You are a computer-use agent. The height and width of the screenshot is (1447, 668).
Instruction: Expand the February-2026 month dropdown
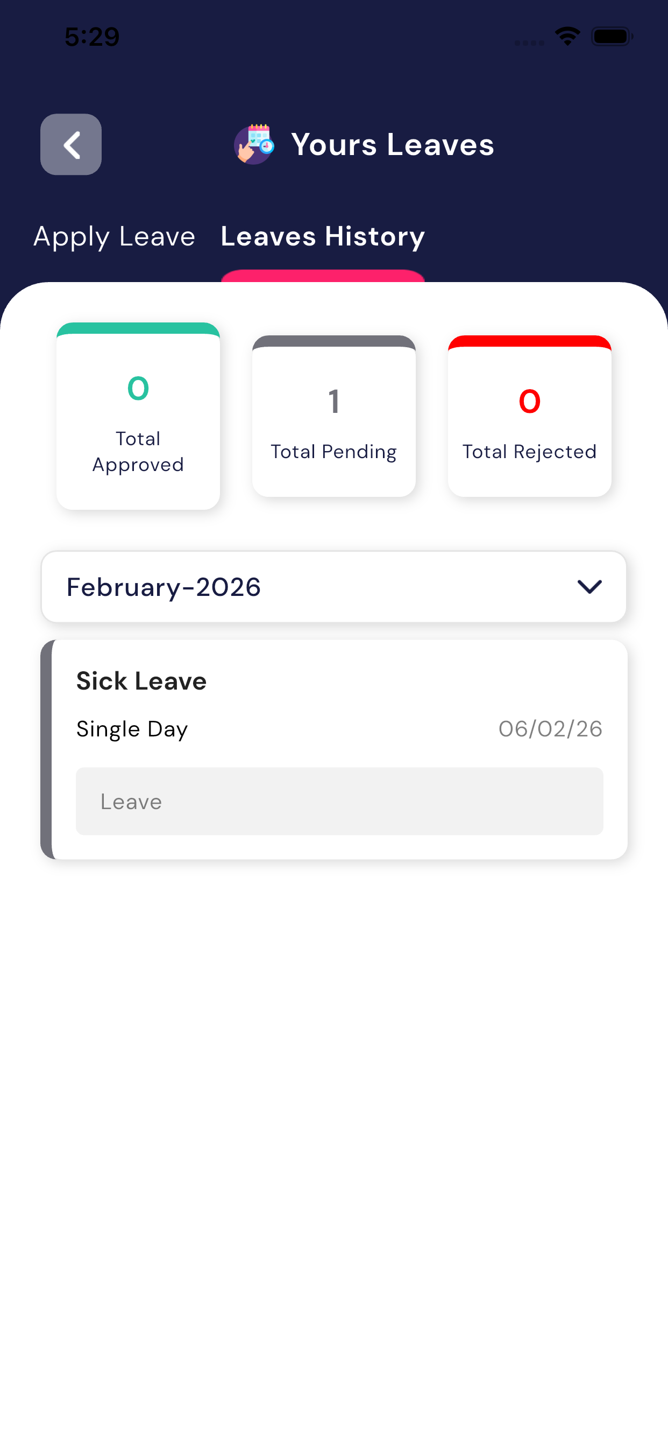pos(333,586)
